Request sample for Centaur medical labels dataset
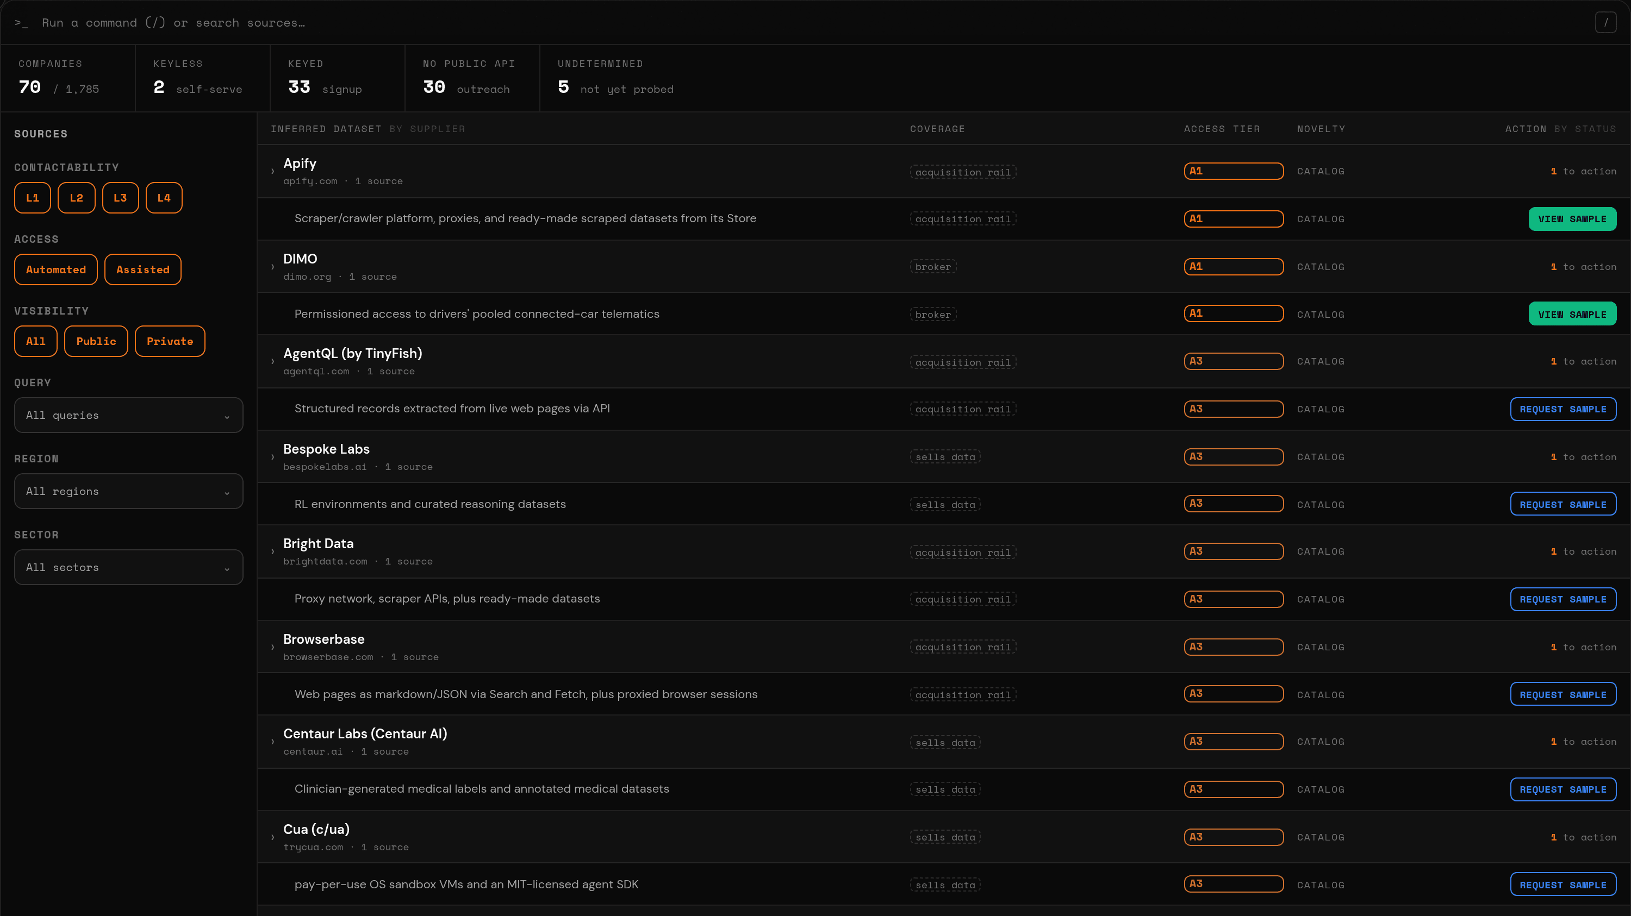 click(1563, 789)
